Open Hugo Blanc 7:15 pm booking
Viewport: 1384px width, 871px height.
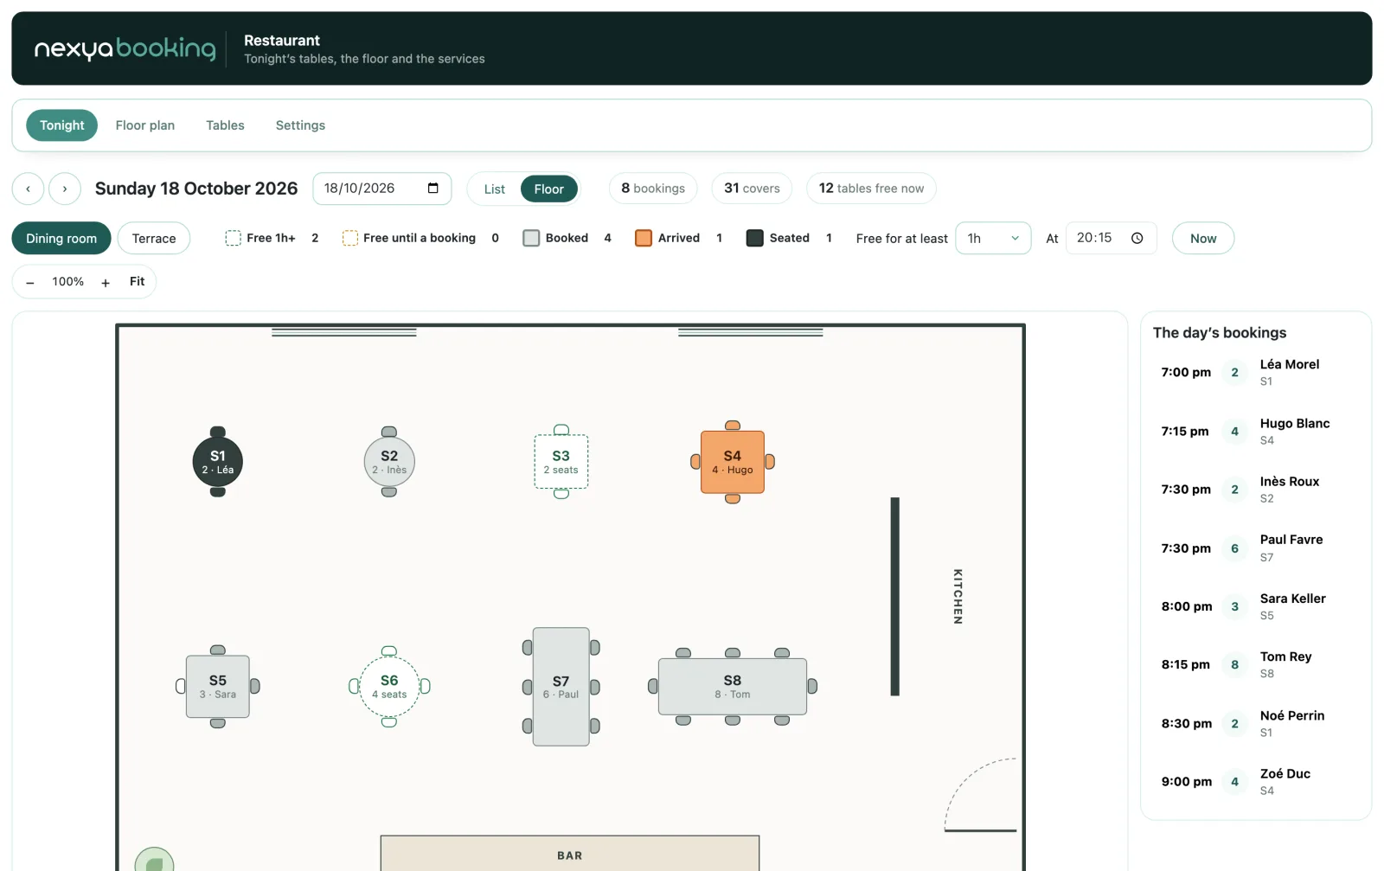(x=1256, y=432)
